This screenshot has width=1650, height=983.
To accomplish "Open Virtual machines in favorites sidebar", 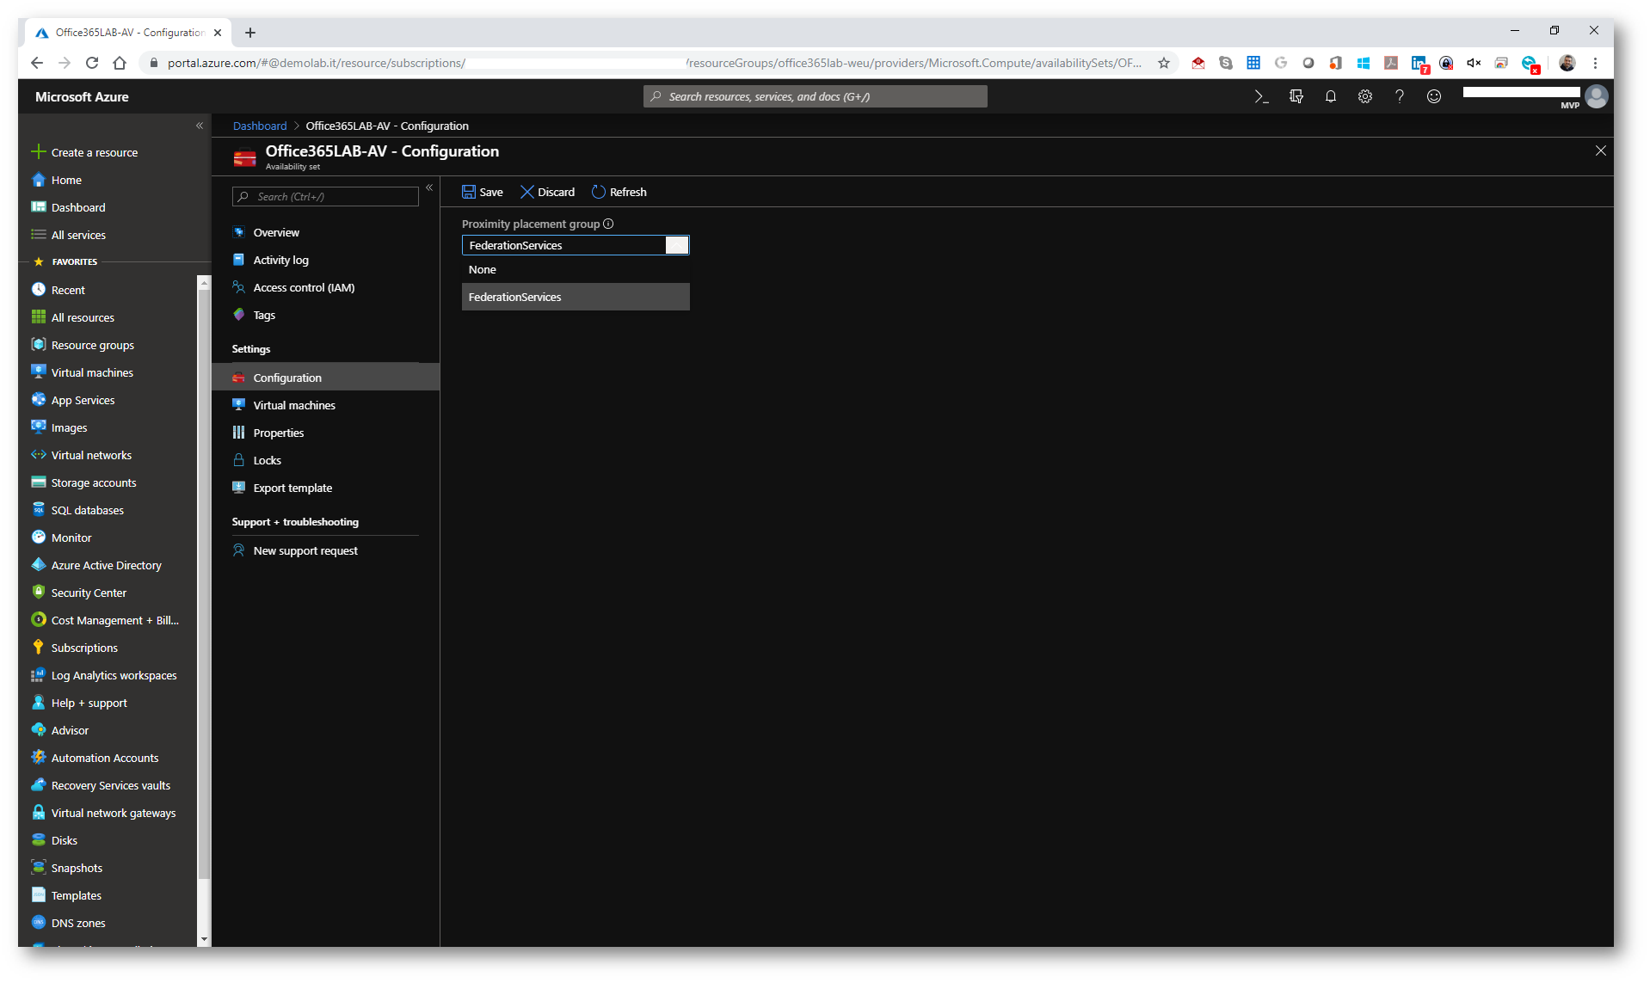I will tap(92, 372).
